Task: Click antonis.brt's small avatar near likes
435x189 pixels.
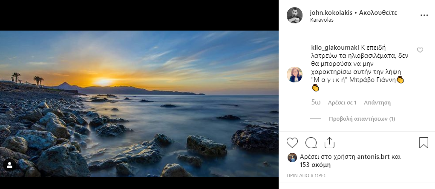Action: tap(292, 158)
